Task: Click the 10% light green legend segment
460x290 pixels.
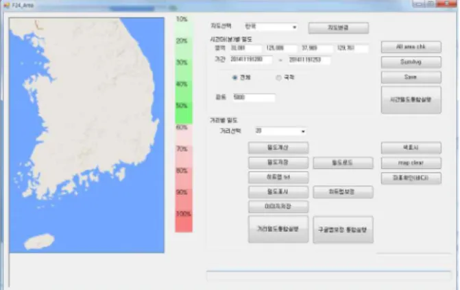Action: (x=184, y=27)
